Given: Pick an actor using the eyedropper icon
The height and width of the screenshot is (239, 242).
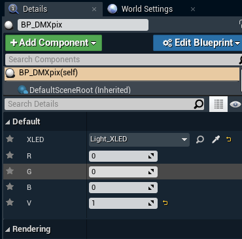Looking at the screenshot, I should point(216,139).
